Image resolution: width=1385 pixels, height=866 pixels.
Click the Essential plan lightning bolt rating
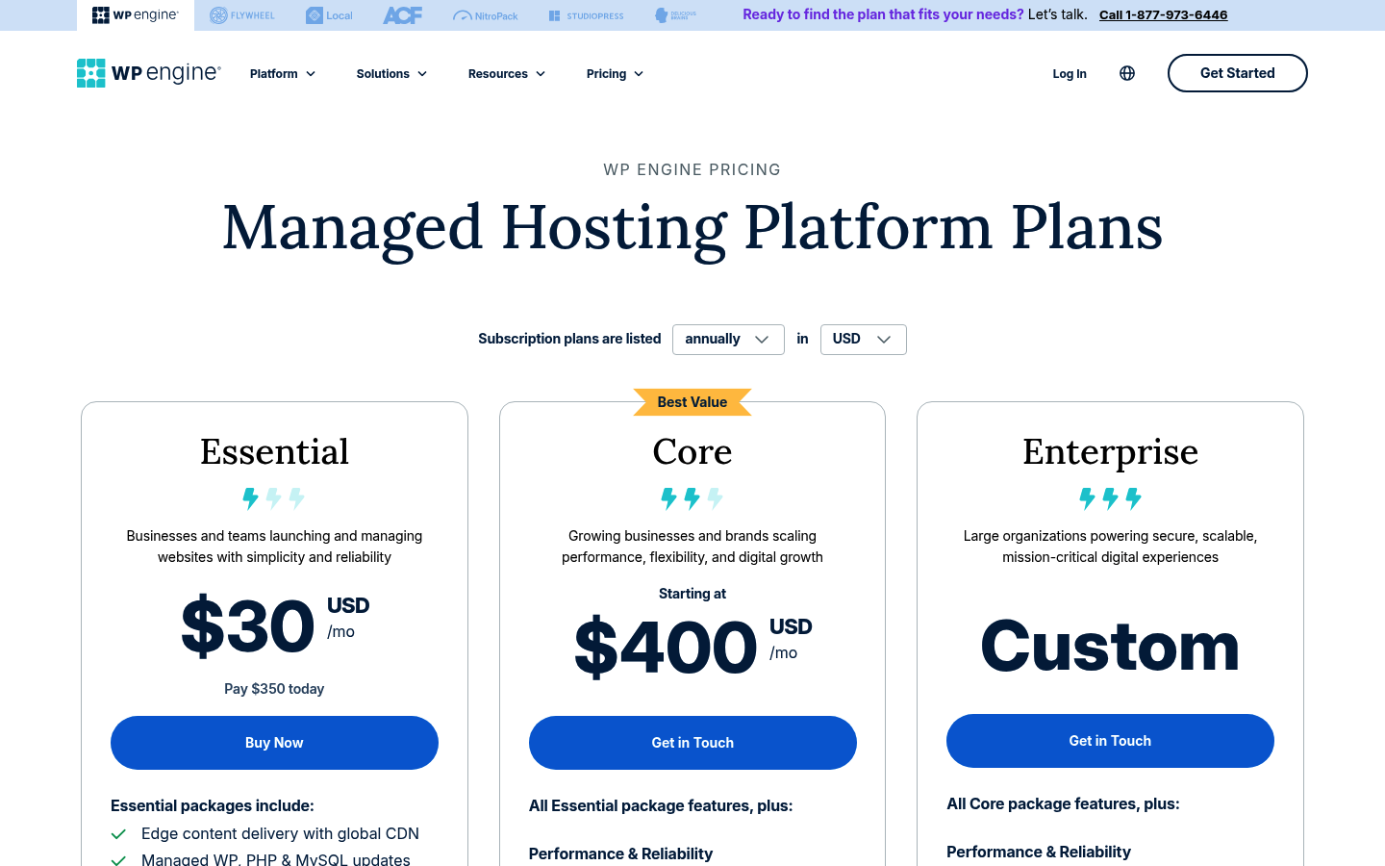[274, 498]
